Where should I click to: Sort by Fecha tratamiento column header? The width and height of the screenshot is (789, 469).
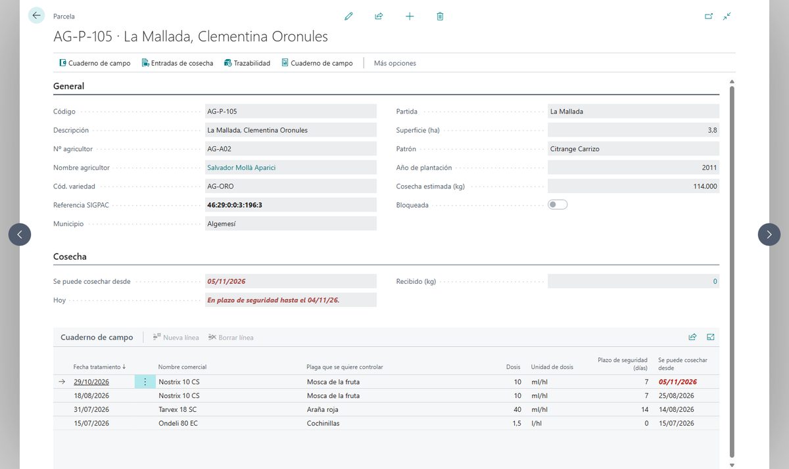pos(100,367)
